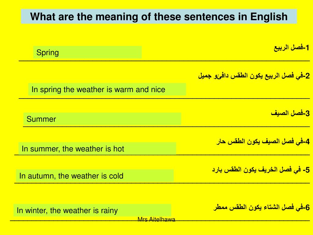This screenshot has height=235, width=313.
Task: Click the word 'English' in the title
Action: (x=269, y=17)
